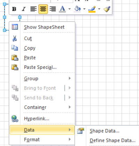Click the Cut scissors icon
139x146 pixels.
tap(15, 38)
